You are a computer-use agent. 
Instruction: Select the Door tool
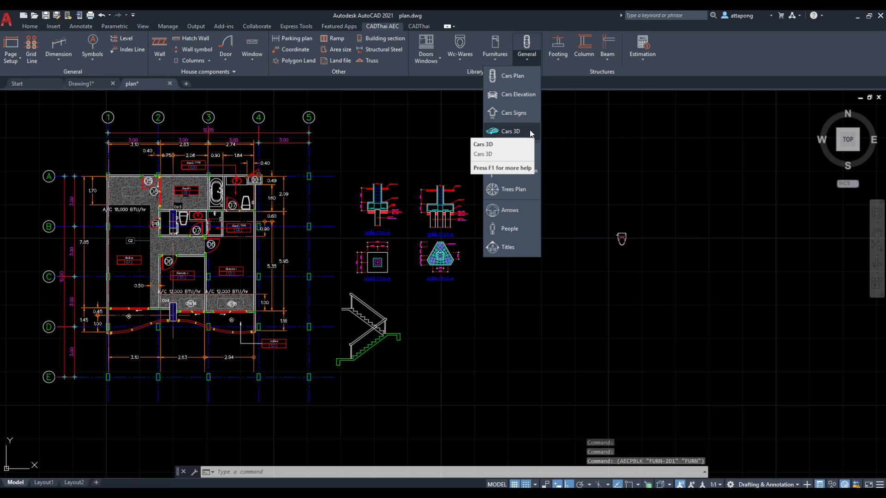(226, 47)
